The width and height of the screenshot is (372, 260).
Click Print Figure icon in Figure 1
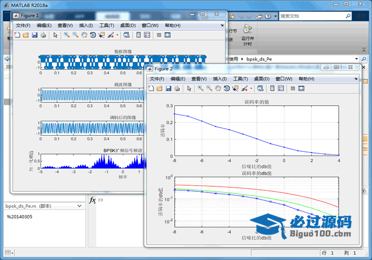[43, 35]
